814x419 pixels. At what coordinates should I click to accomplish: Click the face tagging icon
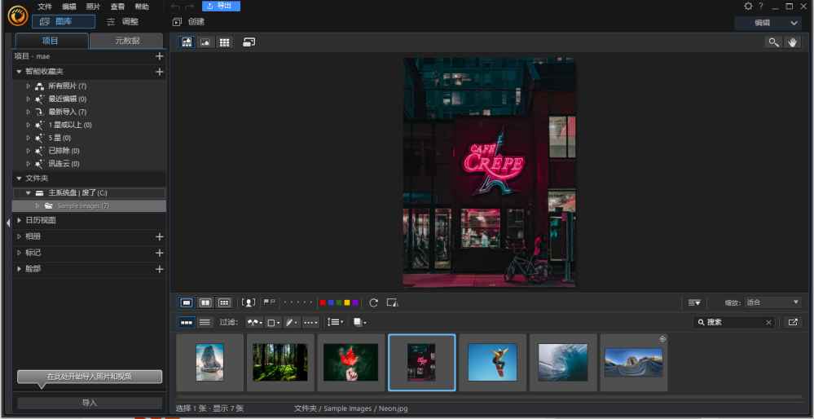click(x=249, y=302)
